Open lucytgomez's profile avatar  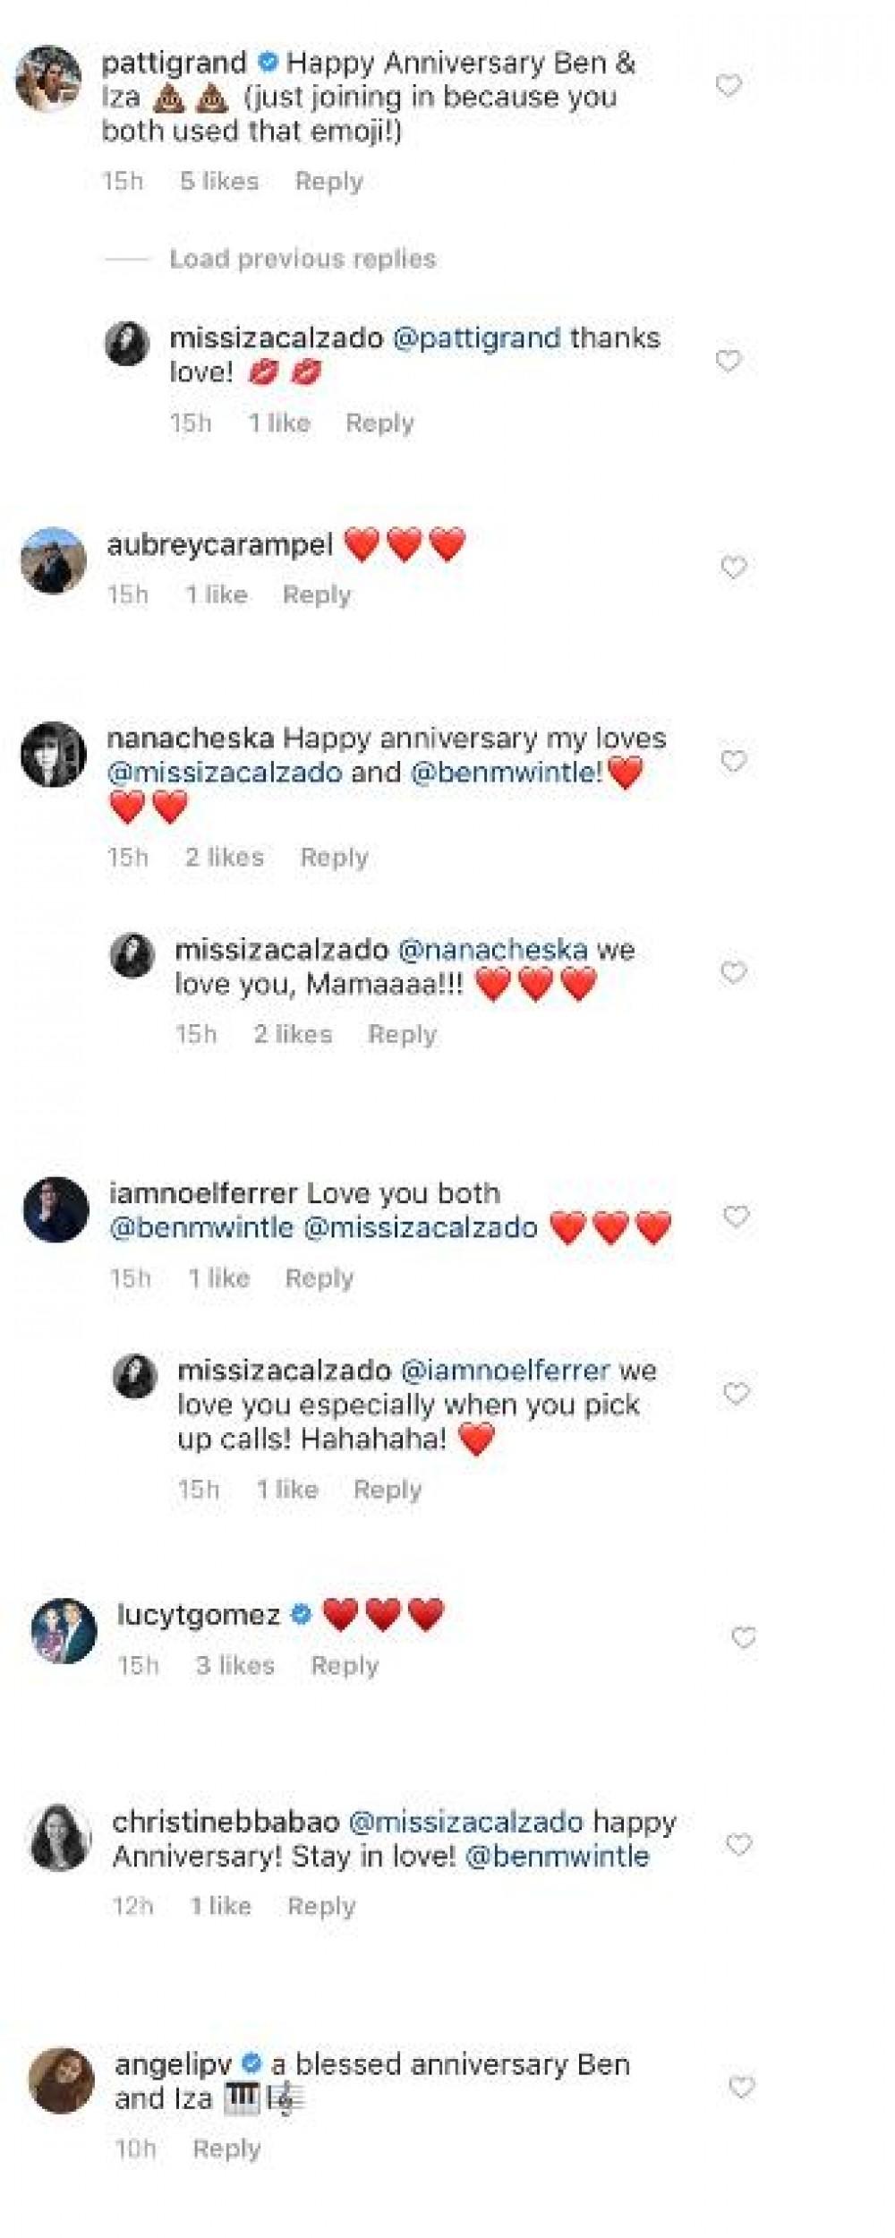pos(64,1631)
